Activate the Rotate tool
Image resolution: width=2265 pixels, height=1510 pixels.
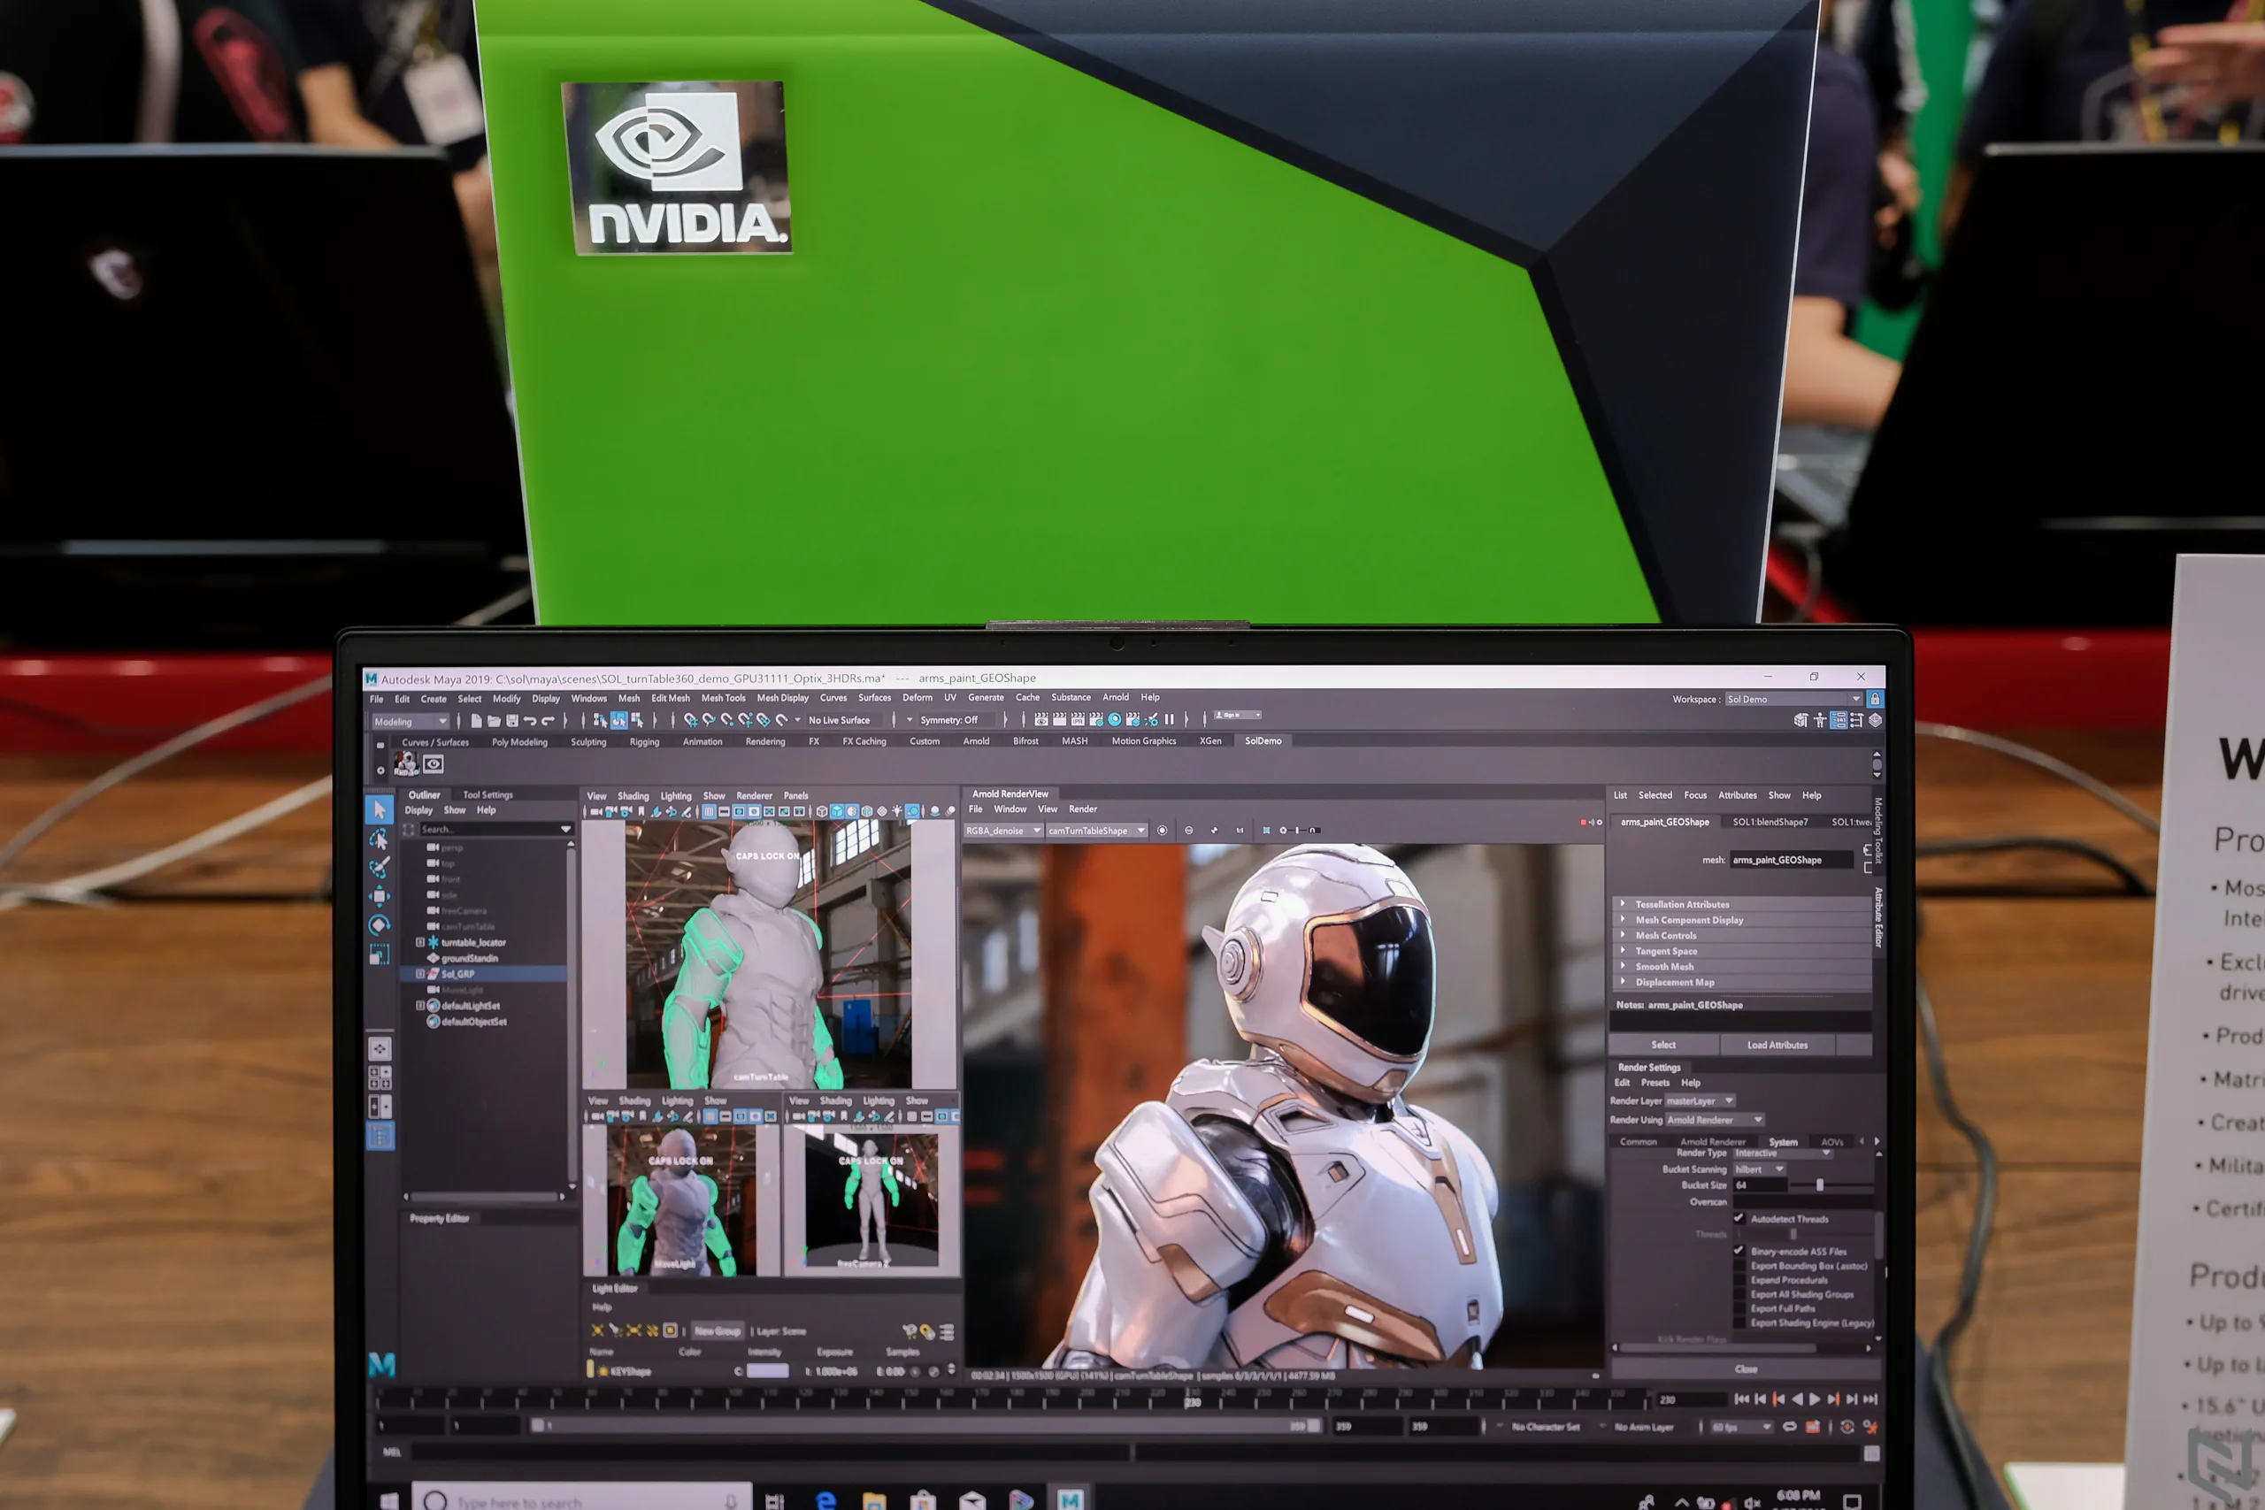(380, 925)
